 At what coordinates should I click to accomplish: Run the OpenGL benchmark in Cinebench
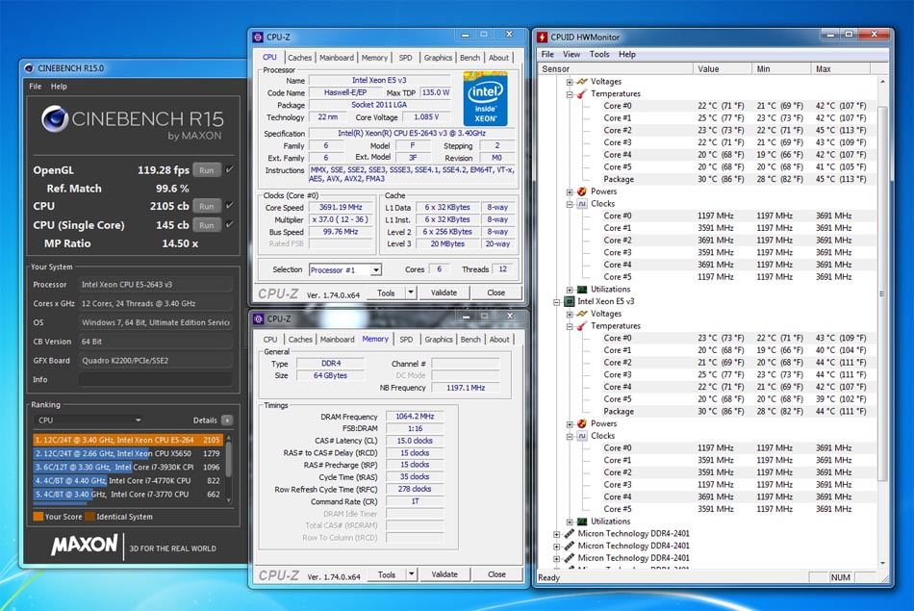206,170
